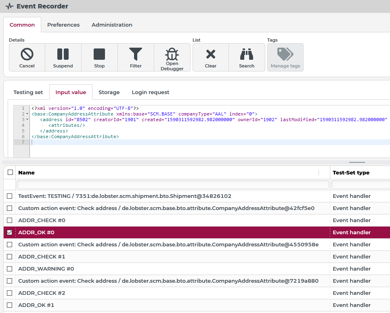Click the closing </address> tag in editor
The width and height of the screenshot is (390, 313).
[x=54, y=131]
